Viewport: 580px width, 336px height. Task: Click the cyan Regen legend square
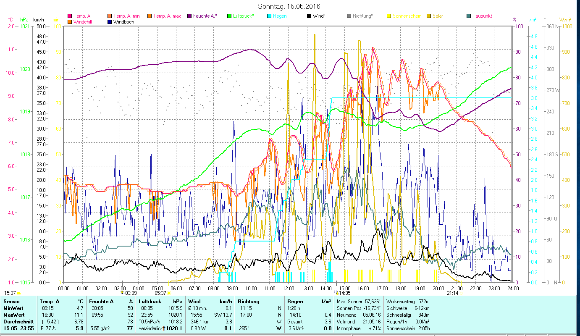(269, 16)
